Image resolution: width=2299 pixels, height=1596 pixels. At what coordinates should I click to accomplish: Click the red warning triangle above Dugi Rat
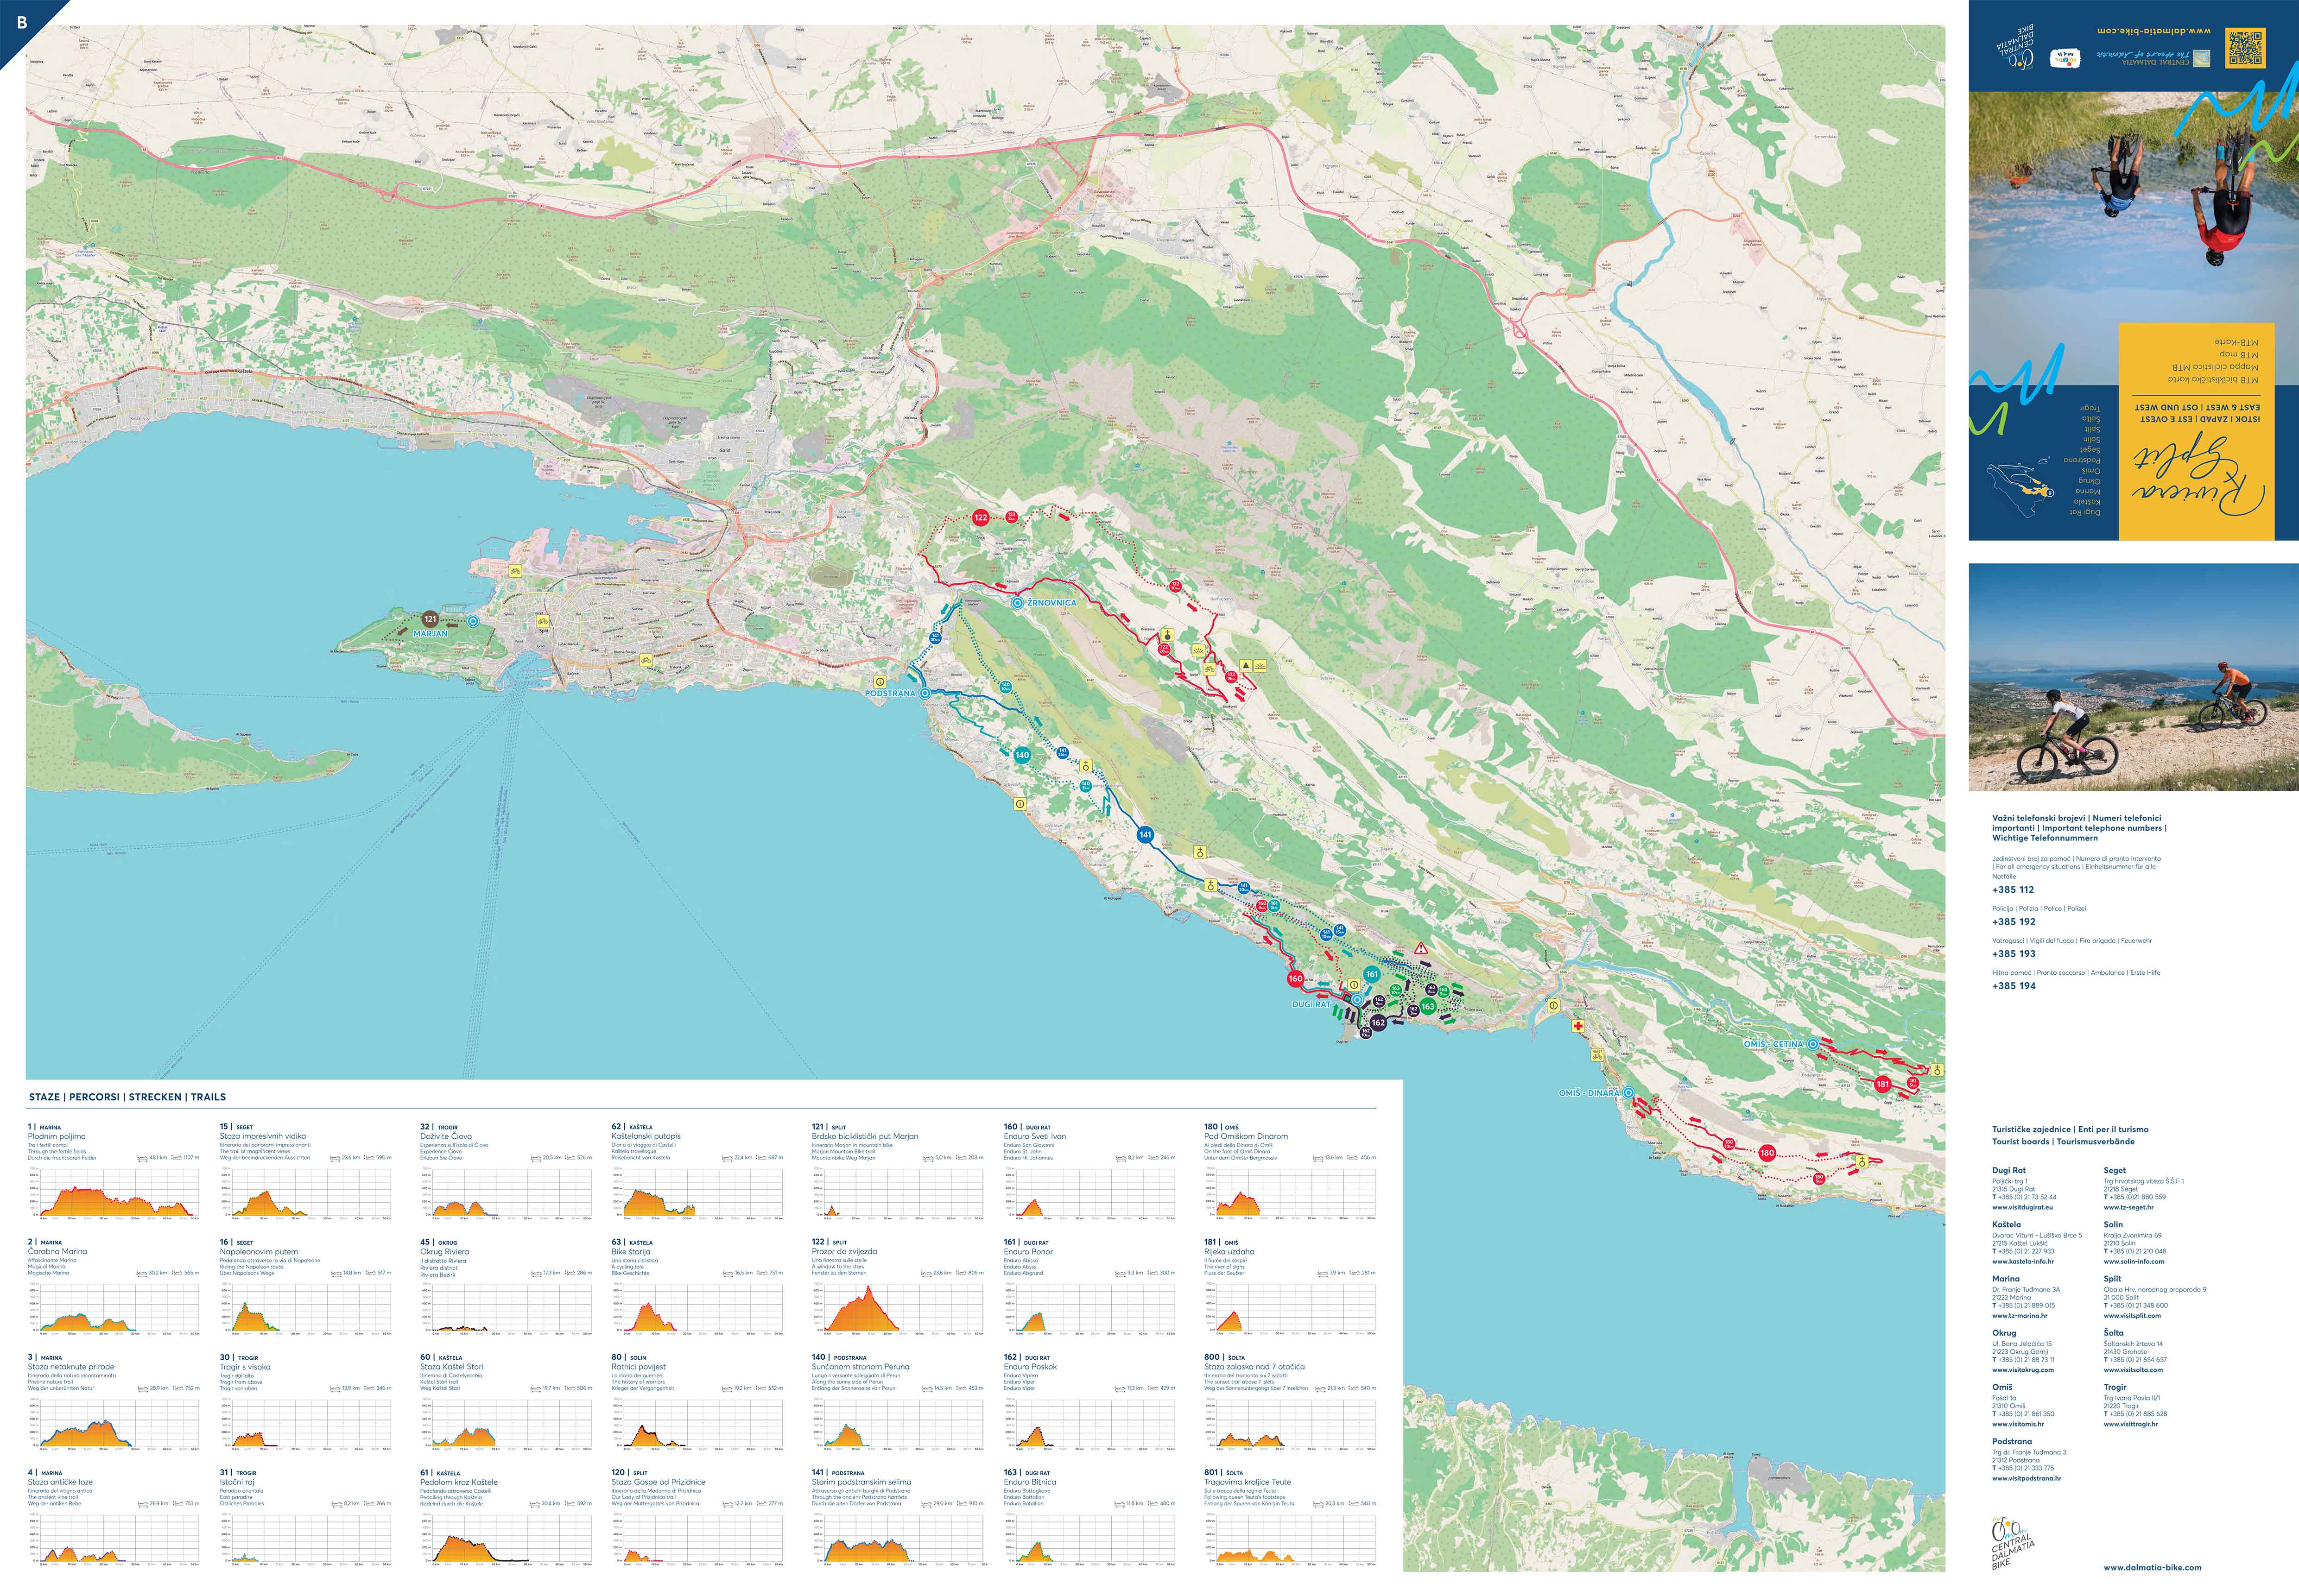pyautogui.click(x=1421, y=948)
